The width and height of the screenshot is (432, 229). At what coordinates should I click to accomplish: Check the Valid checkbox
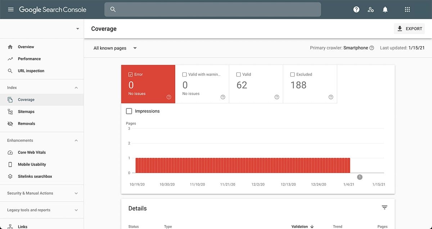point(239,75)
